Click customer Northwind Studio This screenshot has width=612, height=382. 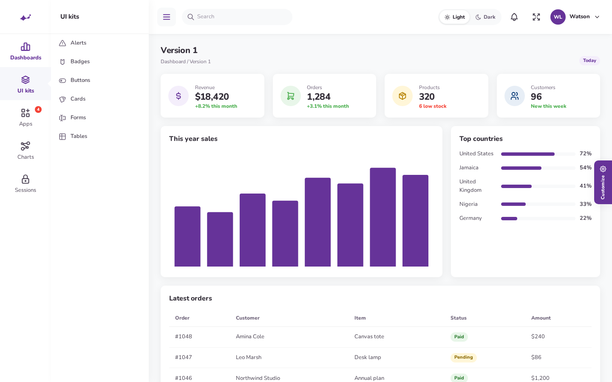point(258,378)
